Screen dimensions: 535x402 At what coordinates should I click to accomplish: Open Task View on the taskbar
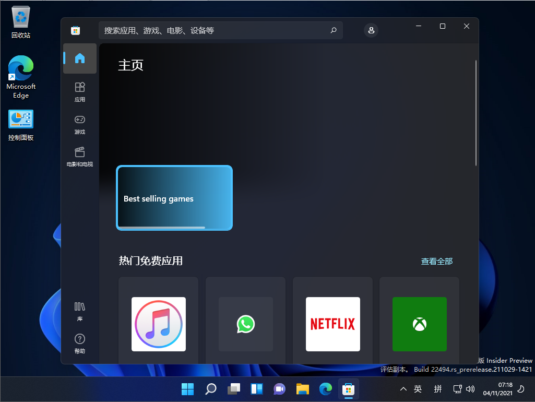tap(234, 389)
